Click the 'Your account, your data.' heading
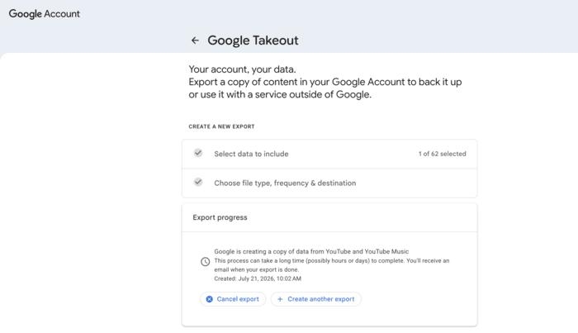The height and width of the screenshot is (333, 578). click(242, 69)
